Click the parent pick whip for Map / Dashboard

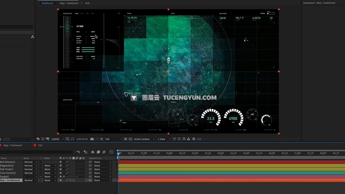(90, 180)
